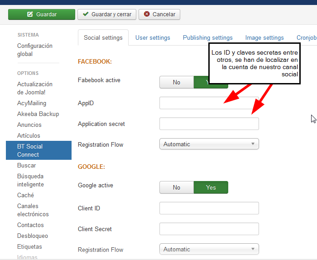317x260 pixels.
Task: Click the Client Secret input box
Action: pyautogui.click(x=209, y=229)
